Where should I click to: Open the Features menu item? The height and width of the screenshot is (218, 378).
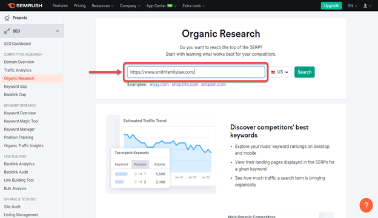[x=60, y=5]
